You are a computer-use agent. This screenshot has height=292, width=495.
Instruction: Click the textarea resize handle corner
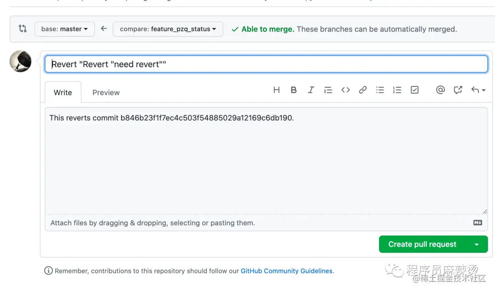point(485,212)
